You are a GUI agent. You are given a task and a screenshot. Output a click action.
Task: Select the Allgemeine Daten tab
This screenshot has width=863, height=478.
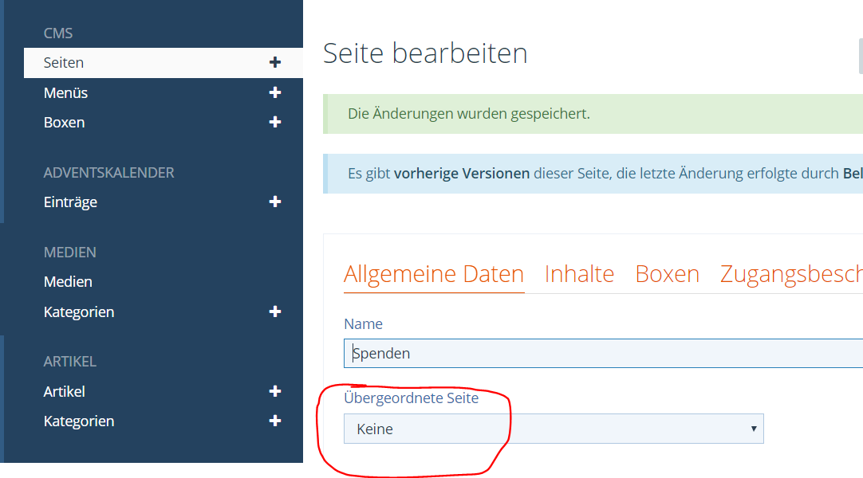[x=433, y=274]
